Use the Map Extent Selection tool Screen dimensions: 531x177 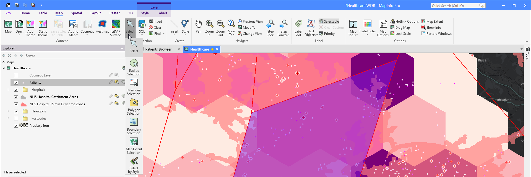pos(134,146)
